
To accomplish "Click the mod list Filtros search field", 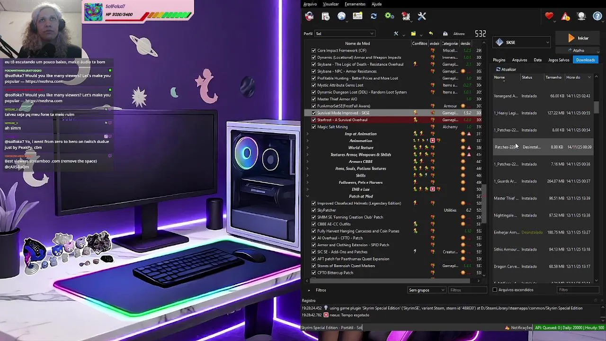I will [467, 290].
